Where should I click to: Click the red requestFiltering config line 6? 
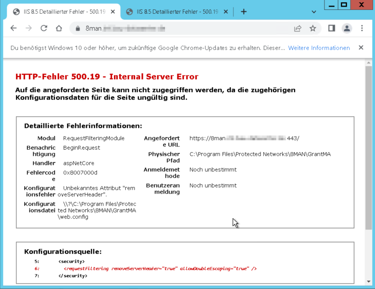point(160,269)
